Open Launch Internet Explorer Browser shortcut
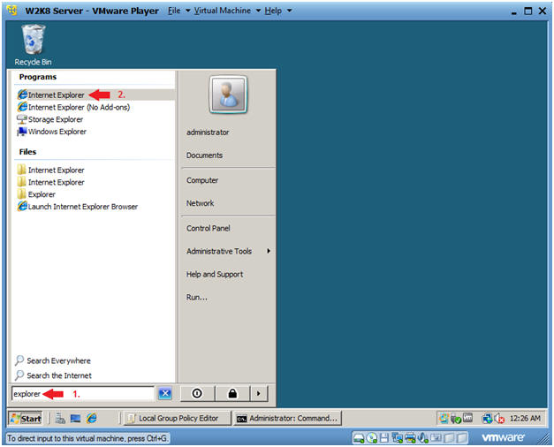Viewport: 554px width, 447px height. 78,207
